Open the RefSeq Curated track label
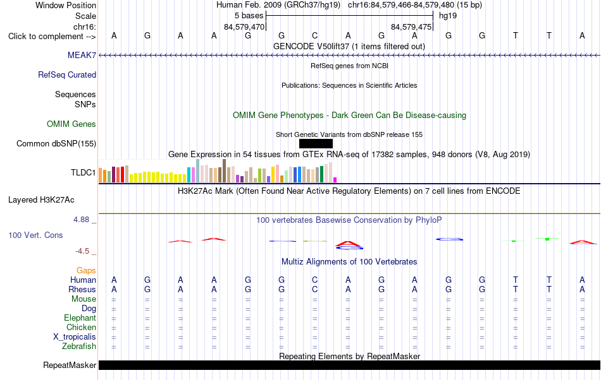Viewport: 601px width, 380px height. point(66,74)
